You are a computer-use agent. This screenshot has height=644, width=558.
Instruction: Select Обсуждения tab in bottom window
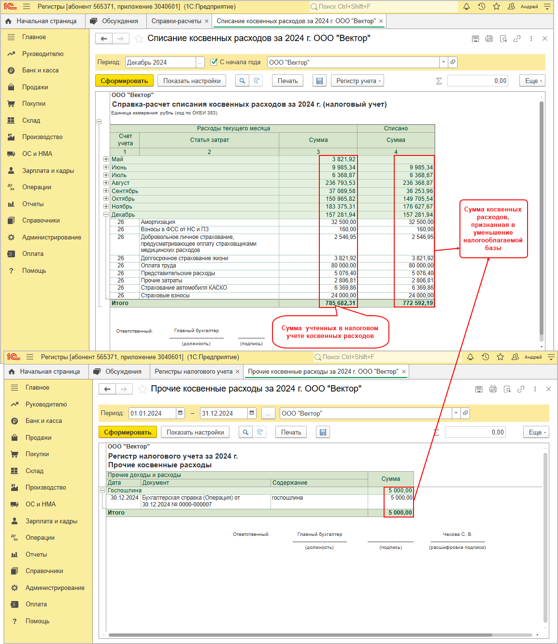118,372
